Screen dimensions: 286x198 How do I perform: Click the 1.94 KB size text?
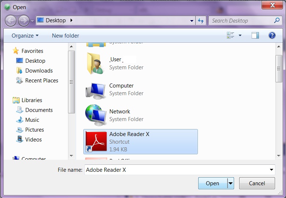coord(118,150)
